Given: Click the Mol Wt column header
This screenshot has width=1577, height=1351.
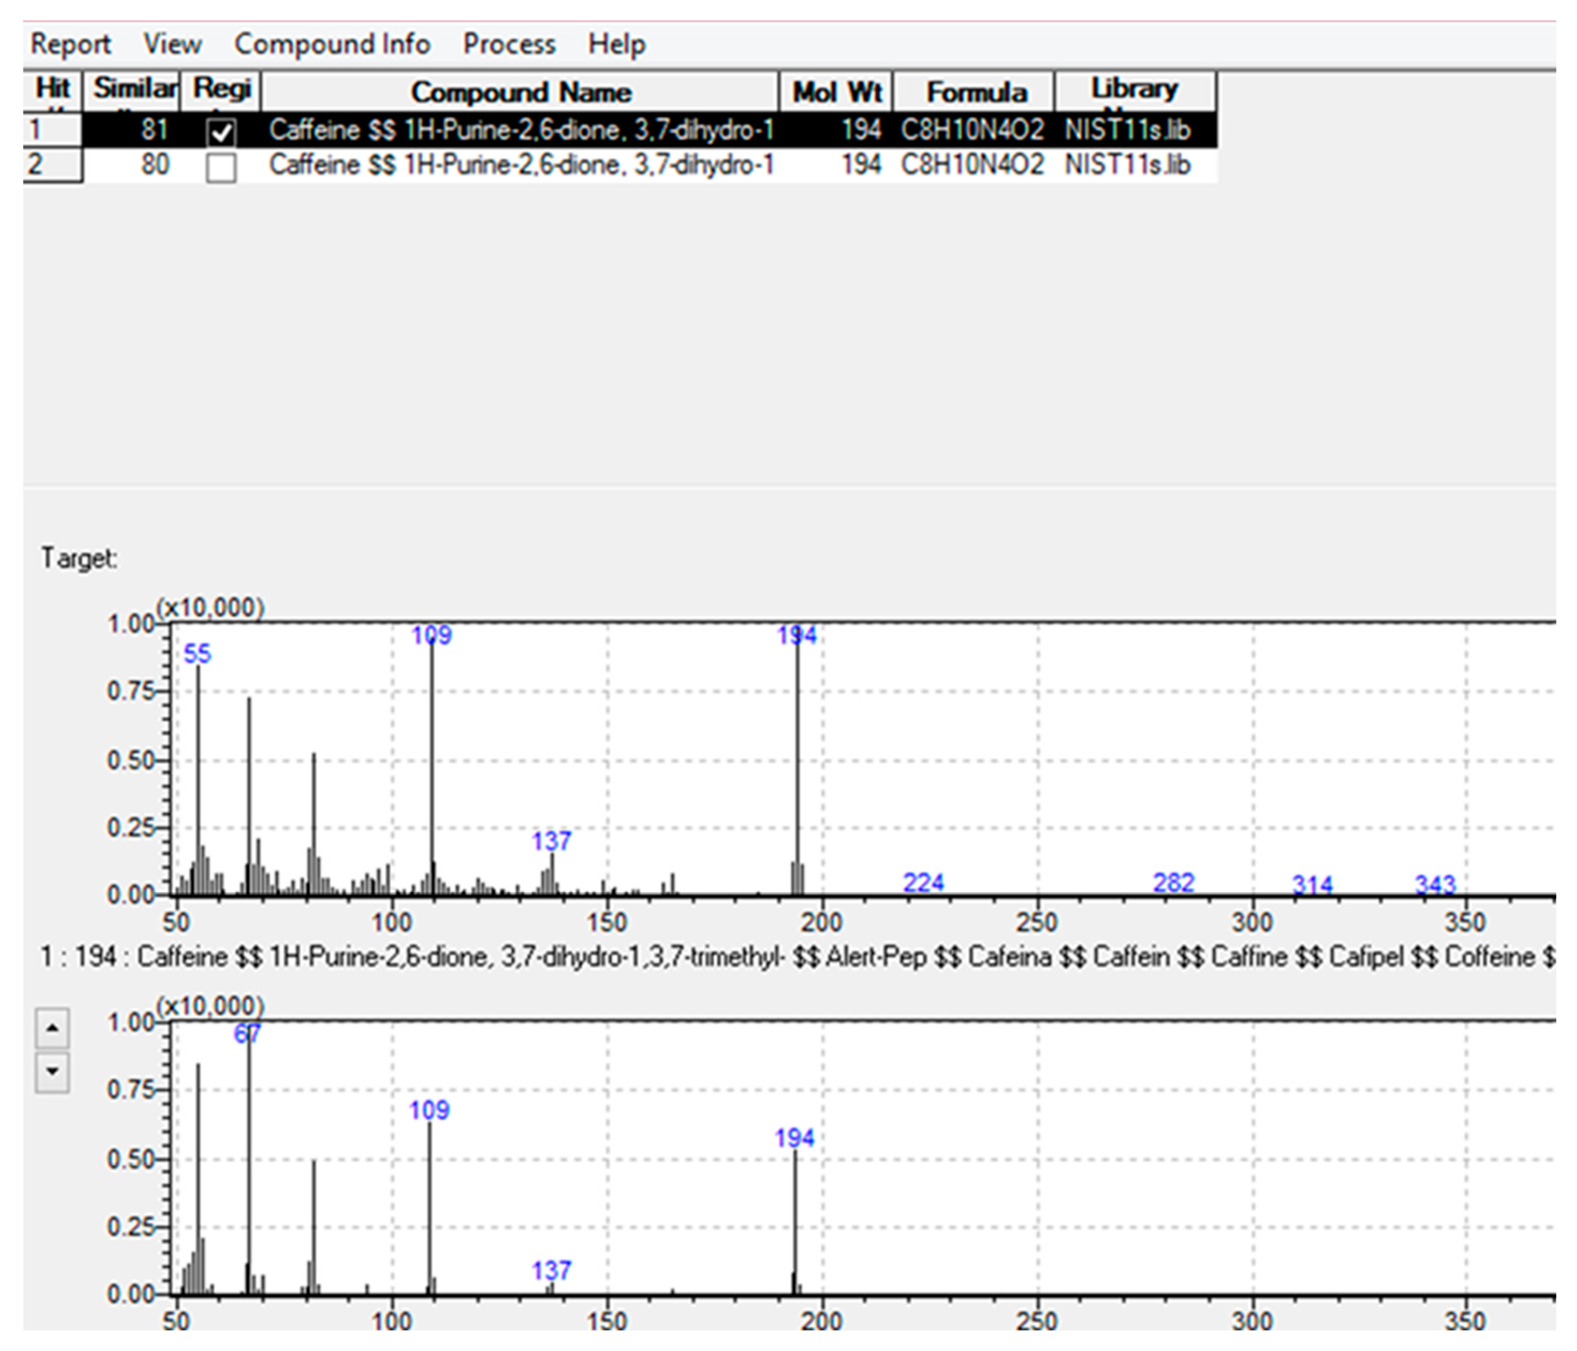Looking at the screenshot, I should pyautogui.click(x=837, y=92).
